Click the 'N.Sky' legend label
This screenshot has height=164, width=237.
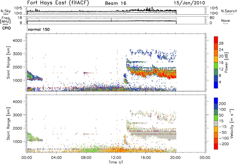pyautogui.click(x=6, y=11)
